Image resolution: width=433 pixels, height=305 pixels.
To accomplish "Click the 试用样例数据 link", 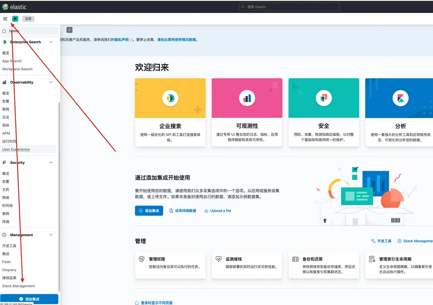I will point(183,211).
